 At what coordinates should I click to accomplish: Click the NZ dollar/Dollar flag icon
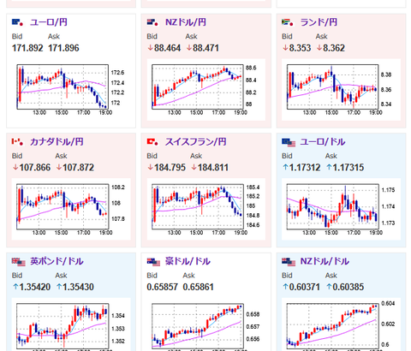point(289,262)
